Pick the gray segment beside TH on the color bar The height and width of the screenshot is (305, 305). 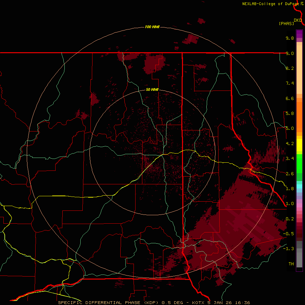coord(299,260)
